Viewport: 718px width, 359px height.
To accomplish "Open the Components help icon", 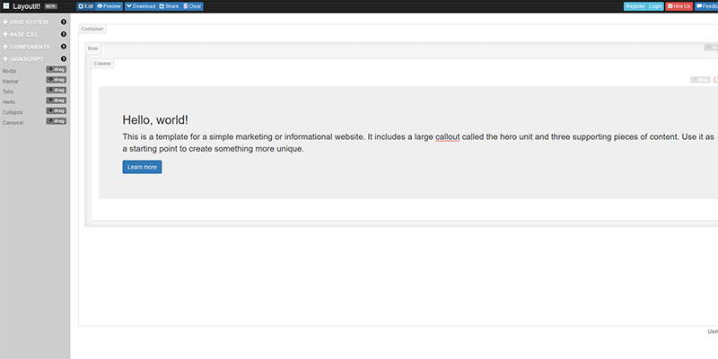I will [64, 47].
